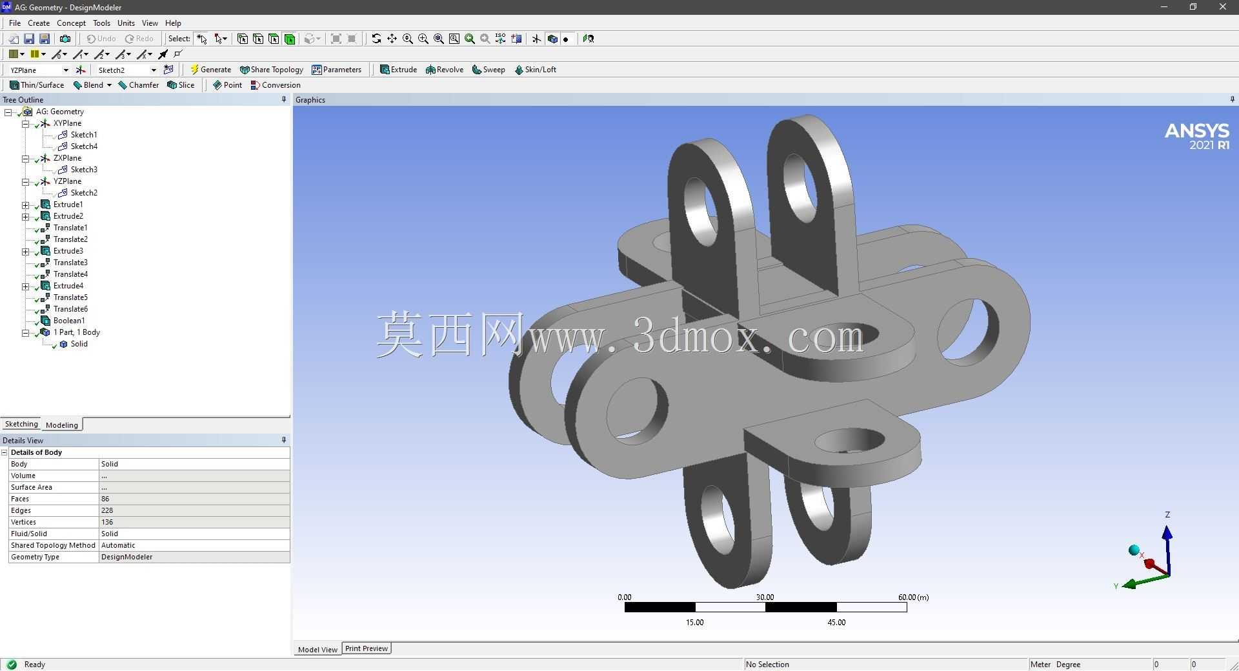Collapse the 1 Part, 1 Body node
Image resolution: width=1239 pixels, height=671 pixels.
(x=26, y=332)
